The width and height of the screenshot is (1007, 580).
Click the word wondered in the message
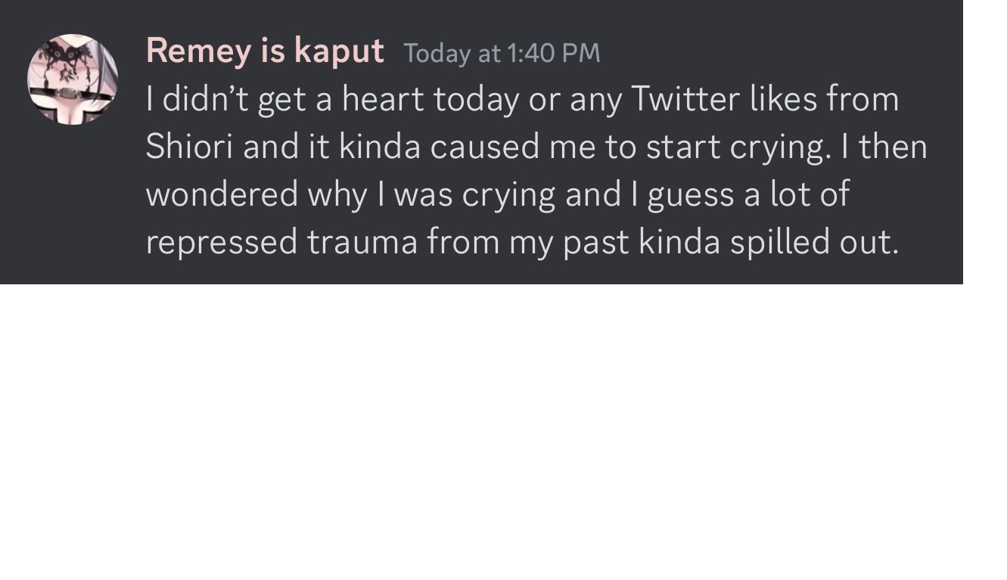[x=221, y=194]
